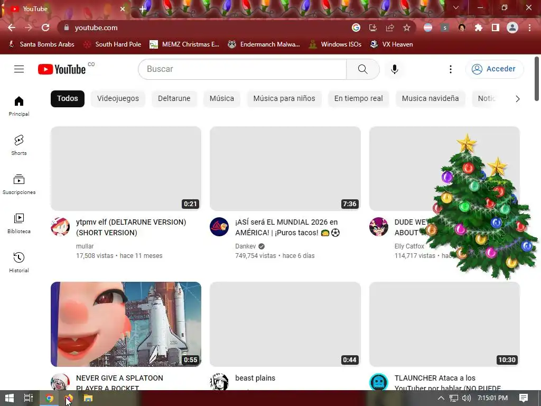Open Chrome tab search chevron
The width and height of the screenshot is (541, 406).
click(x=456, y=7)
